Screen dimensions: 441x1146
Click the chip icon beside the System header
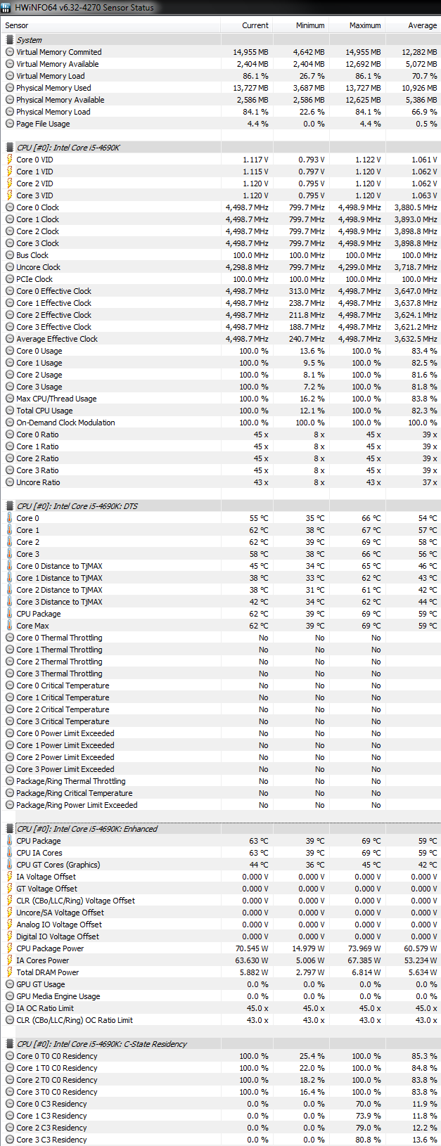(10, 40)
